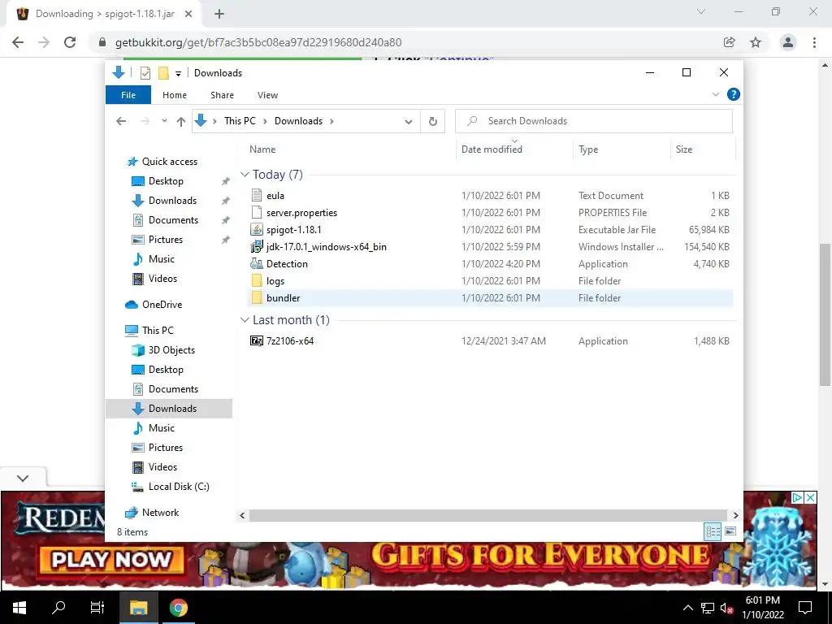Open Chrome three-dot menu
This screenshot has width=832, height=624.
coord(814,42)
